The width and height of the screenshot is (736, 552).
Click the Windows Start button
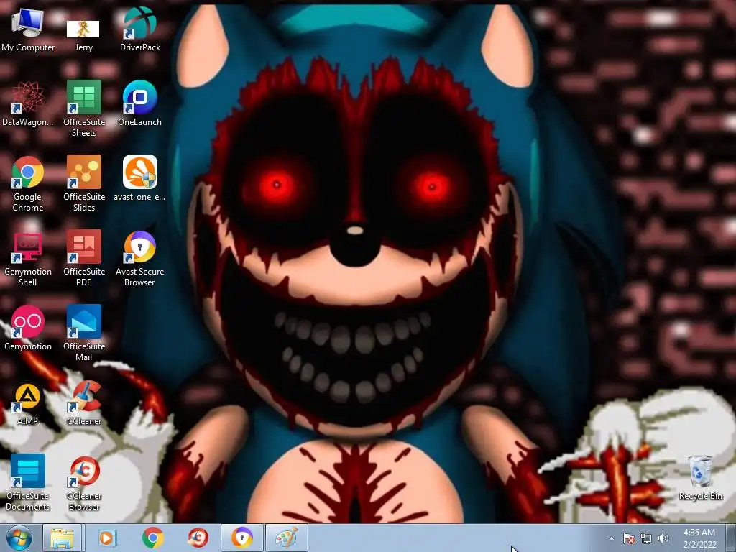tap(19, 538)
